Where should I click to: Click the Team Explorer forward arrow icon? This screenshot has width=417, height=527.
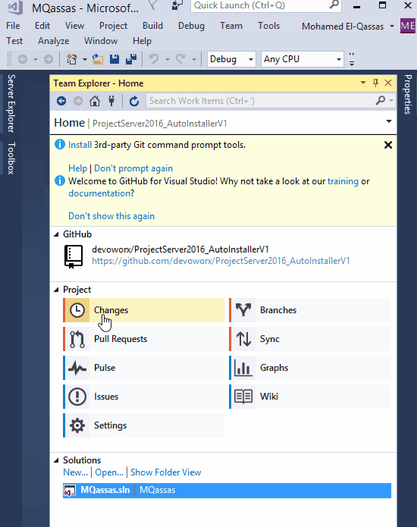pos(78,101)
